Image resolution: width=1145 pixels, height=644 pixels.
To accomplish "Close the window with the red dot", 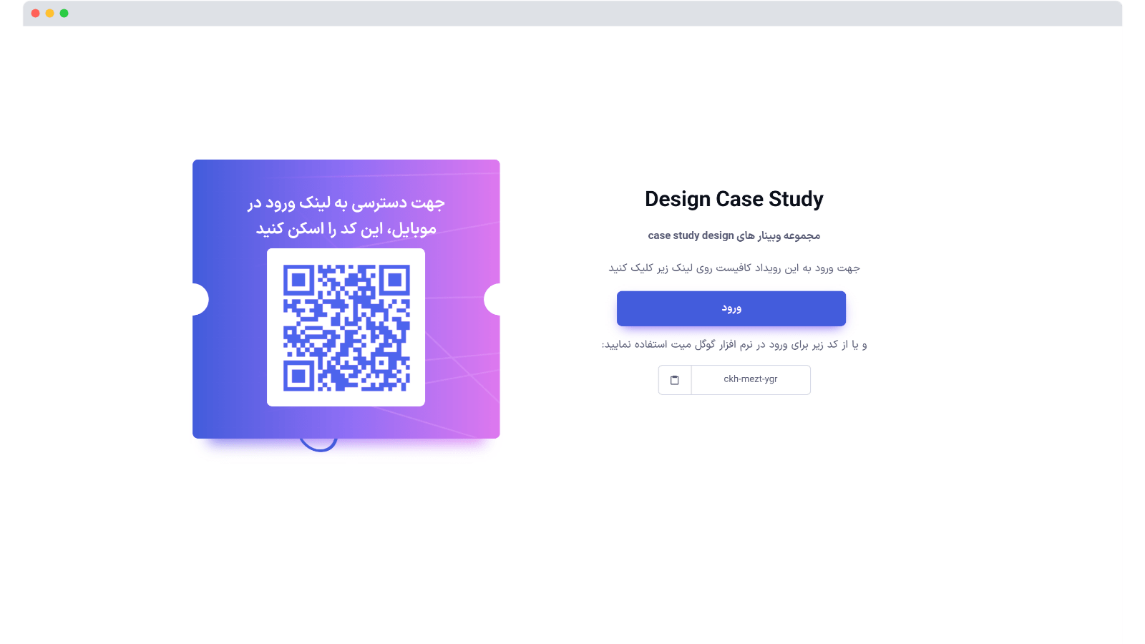I will coord(35,13).
